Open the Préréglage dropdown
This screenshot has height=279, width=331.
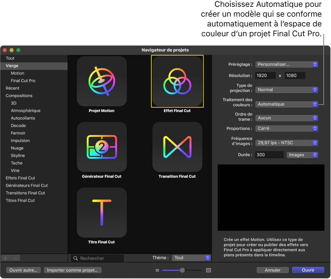(286, 64)
